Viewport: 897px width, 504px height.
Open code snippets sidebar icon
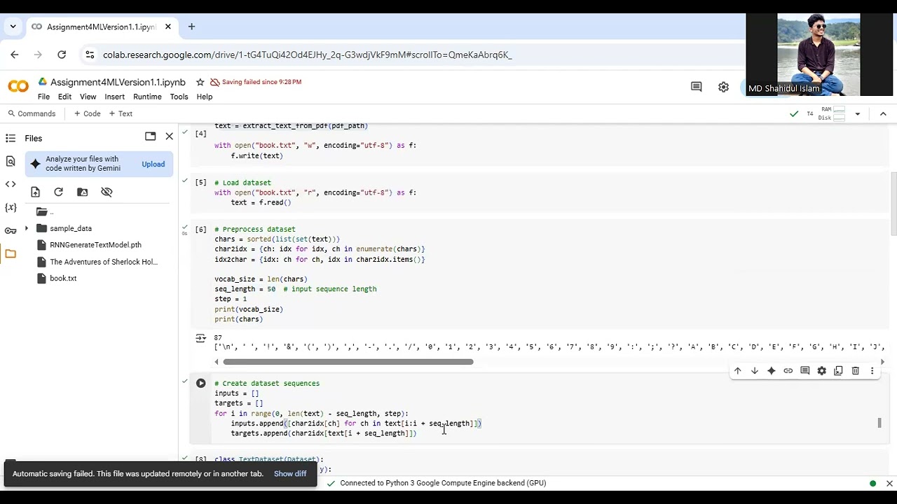11,184
